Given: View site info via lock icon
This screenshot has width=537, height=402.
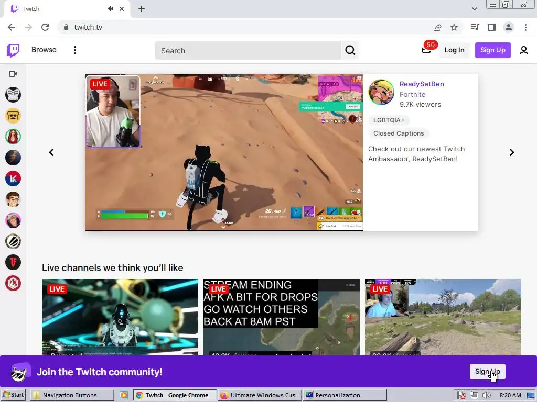Looking at the screenshot, I should 66,27.
